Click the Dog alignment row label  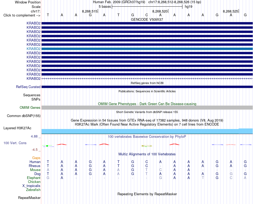[x=38, y=174]
